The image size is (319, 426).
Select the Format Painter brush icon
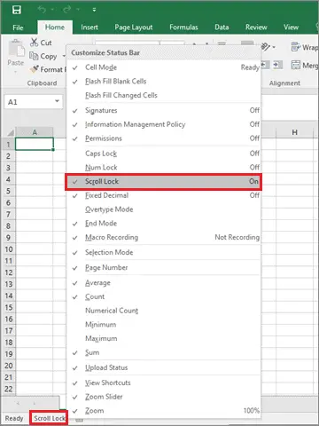35,69
